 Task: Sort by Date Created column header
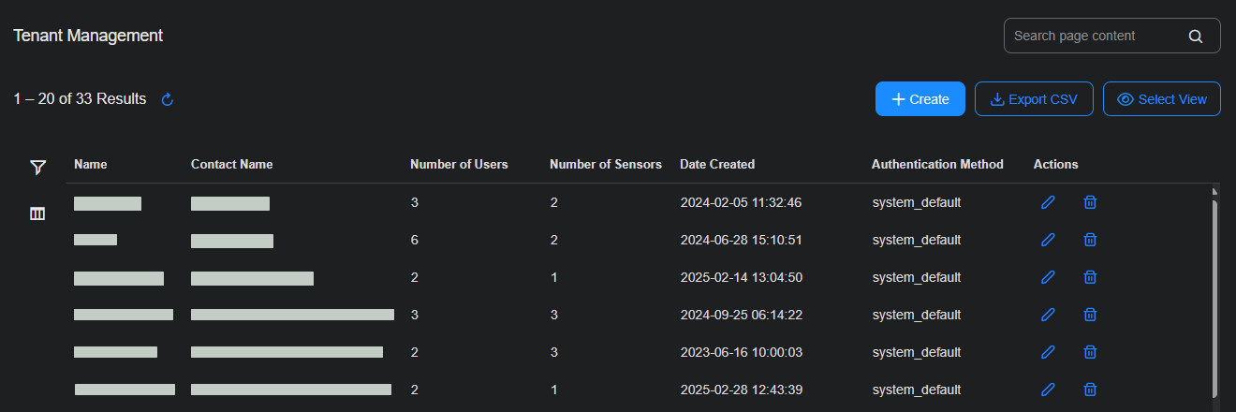click(717, 165)
